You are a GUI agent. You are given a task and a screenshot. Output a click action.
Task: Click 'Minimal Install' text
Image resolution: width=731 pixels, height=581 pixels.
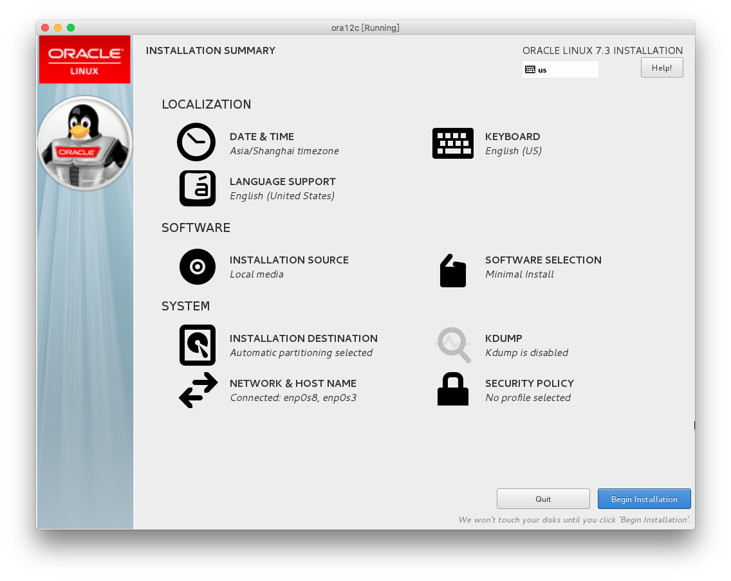pyautogui.click(x=520, y=274)
